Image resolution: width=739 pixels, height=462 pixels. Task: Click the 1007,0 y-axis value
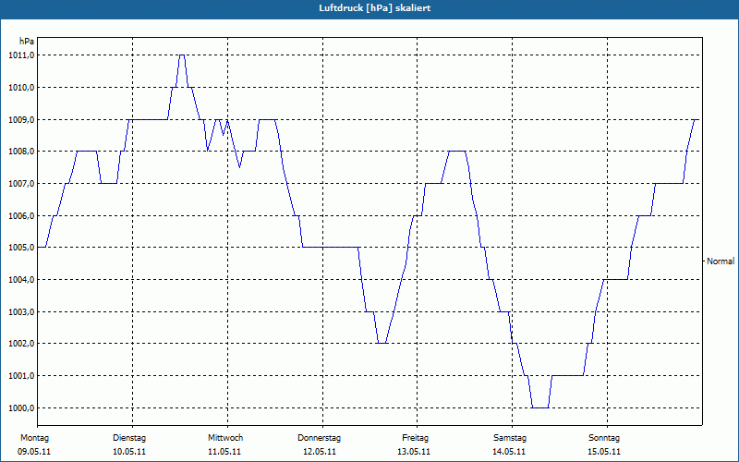pos(21,184)
